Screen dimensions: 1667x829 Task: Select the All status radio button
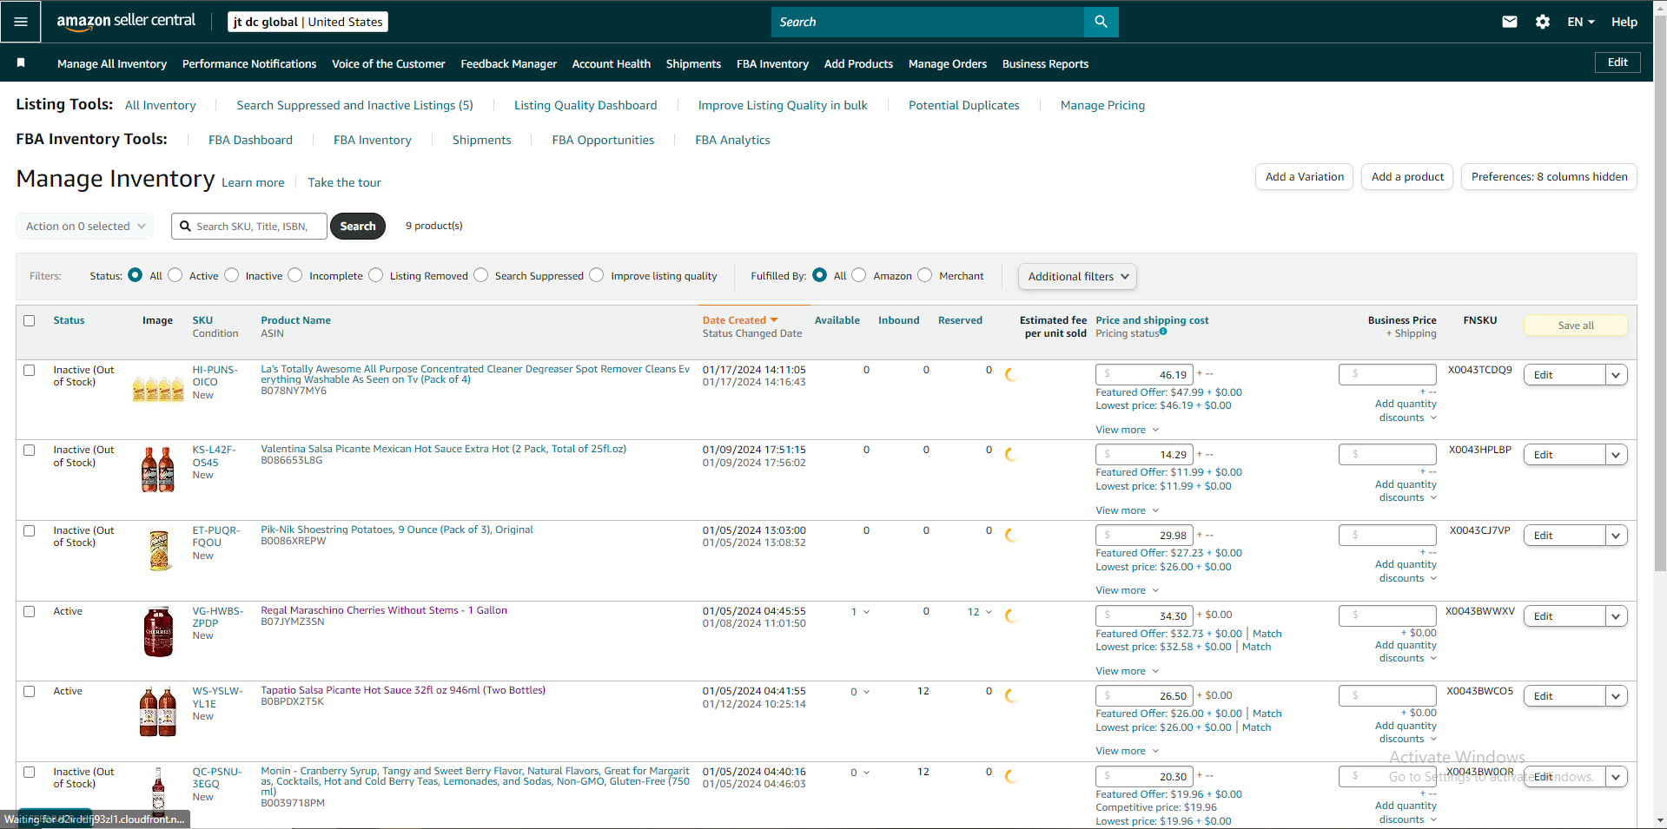point(135,275)
